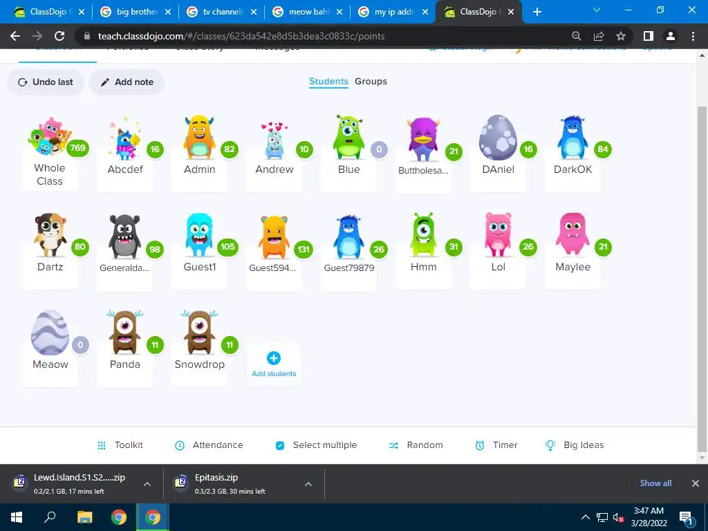Click the address bar URL field

[x=325, y=36]
